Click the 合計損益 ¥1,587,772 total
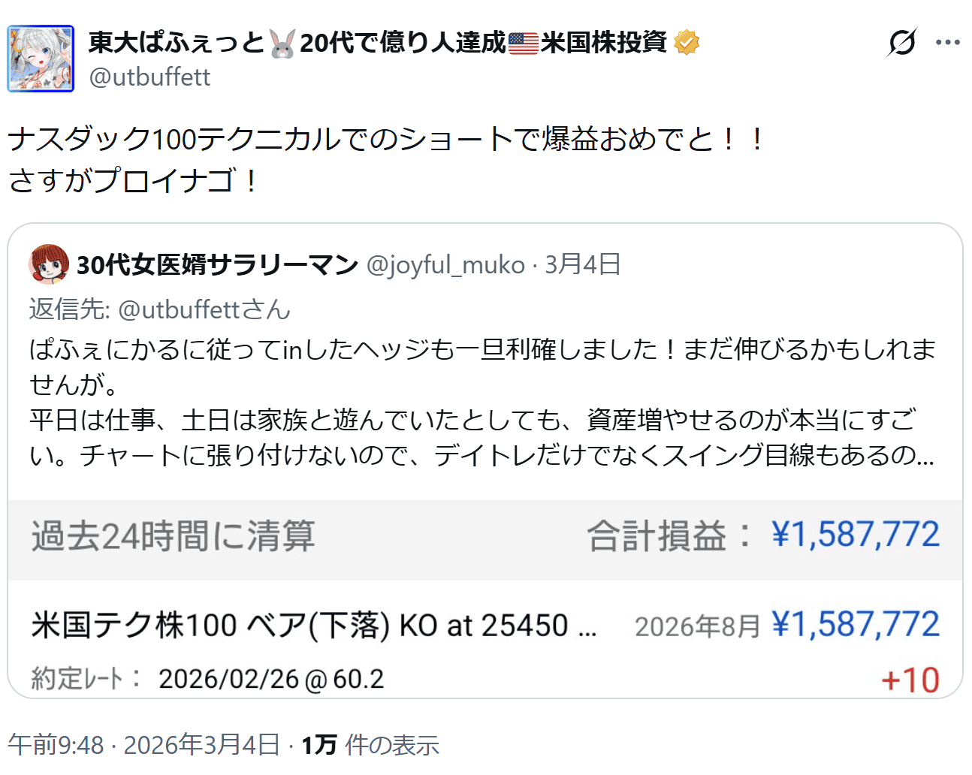Viewport: 972px width, 775px height. coord(762,536)
